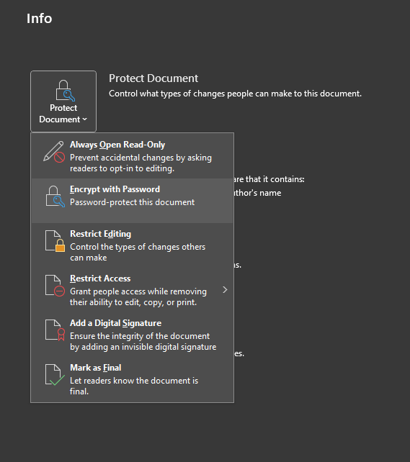Click "Password-protect this document" description text
The height and width of the screenshot is (462, 410).
point(132,202)
